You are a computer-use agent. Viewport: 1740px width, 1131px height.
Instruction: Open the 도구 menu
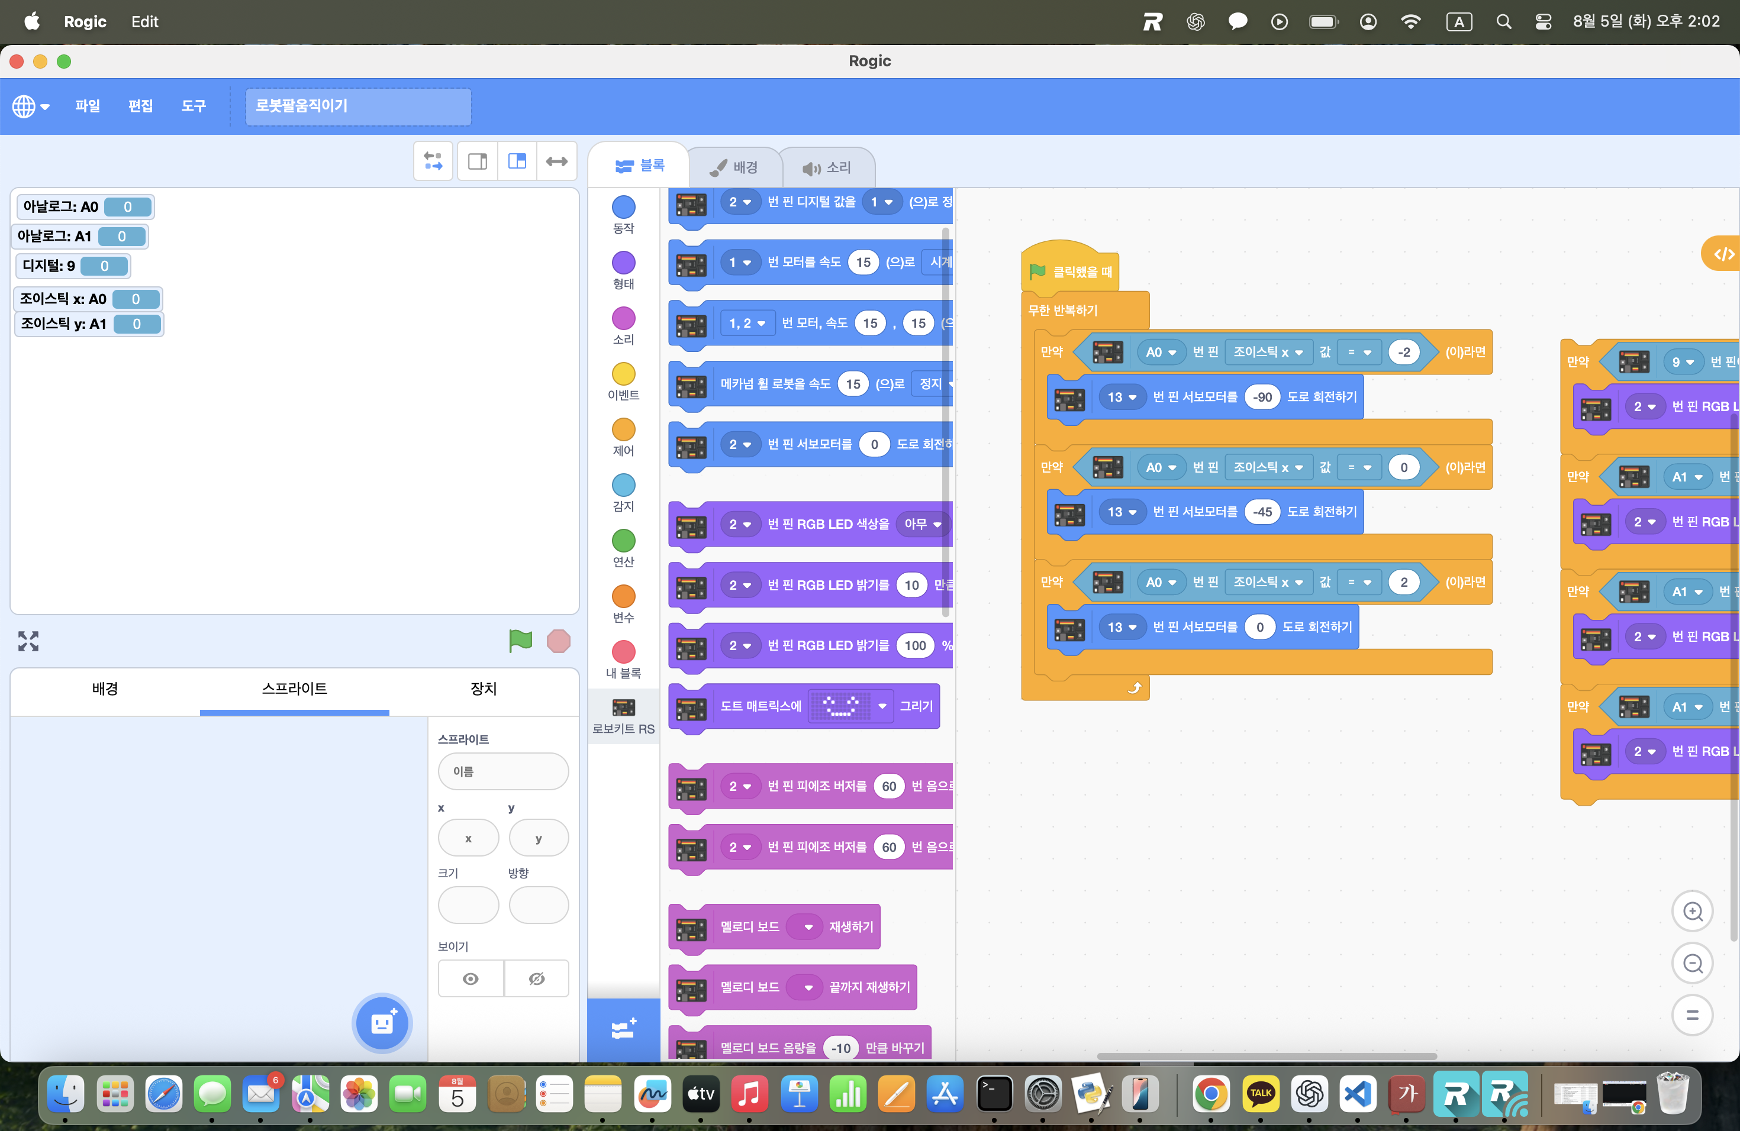coord(193,106)
